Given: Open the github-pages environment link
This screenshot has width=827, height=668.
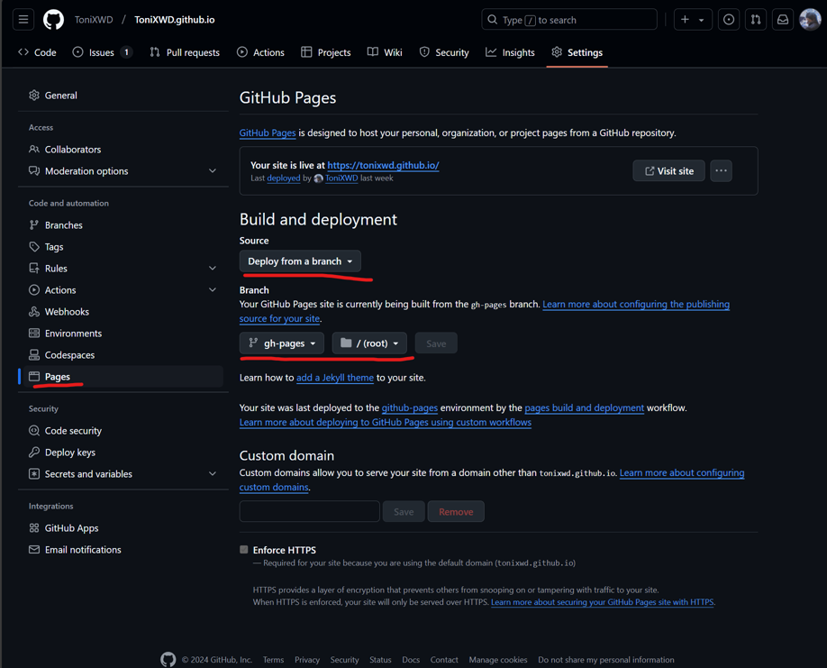Looking at the screenshot, I should [x=410, y=407].
